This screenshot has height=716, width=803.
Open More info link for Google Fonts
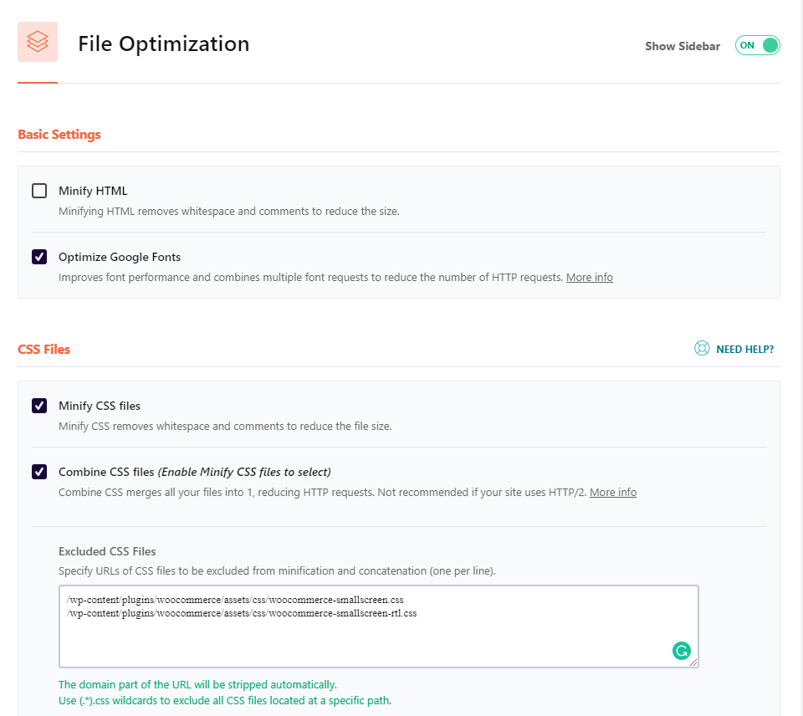click(590, 277)
